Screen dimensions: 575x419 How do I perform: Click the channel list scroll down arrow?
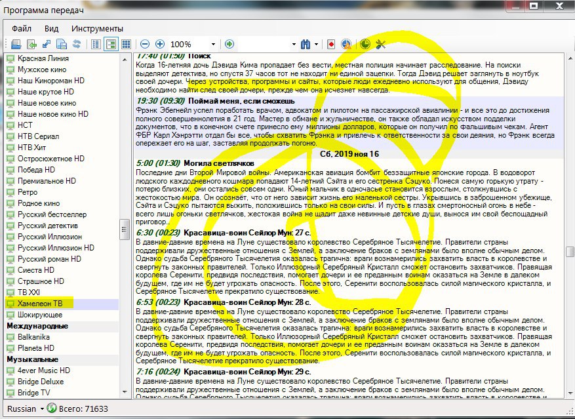coord(125,393)
